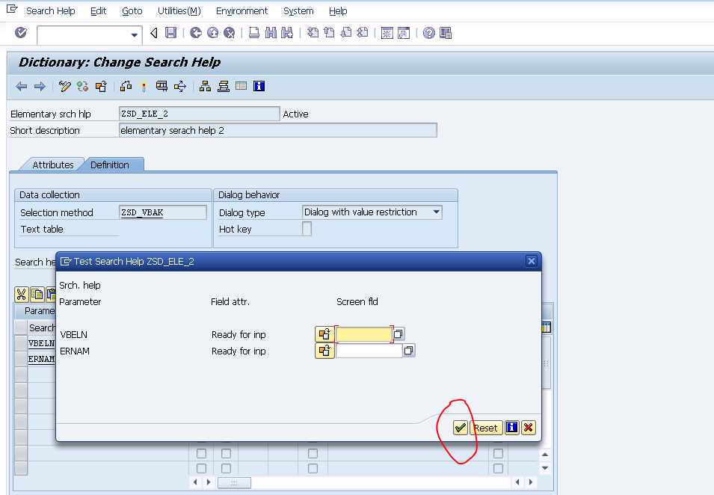Click the blue Information icon on application toolbar
714x495 pixels.
coord(258,86)
